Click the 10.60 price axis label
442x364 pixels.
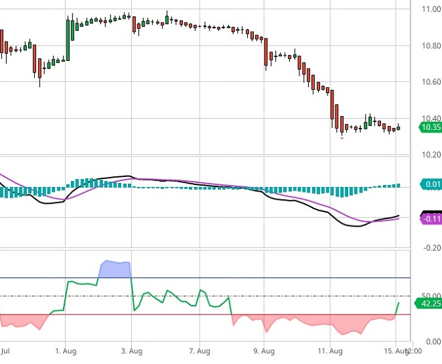(x=431, y=82)
